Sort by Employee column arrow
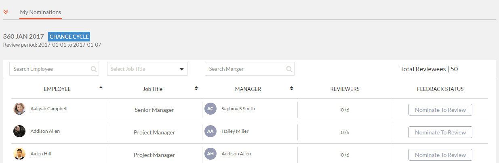Viewport: 499px width, 163px height. coord(101,87)
